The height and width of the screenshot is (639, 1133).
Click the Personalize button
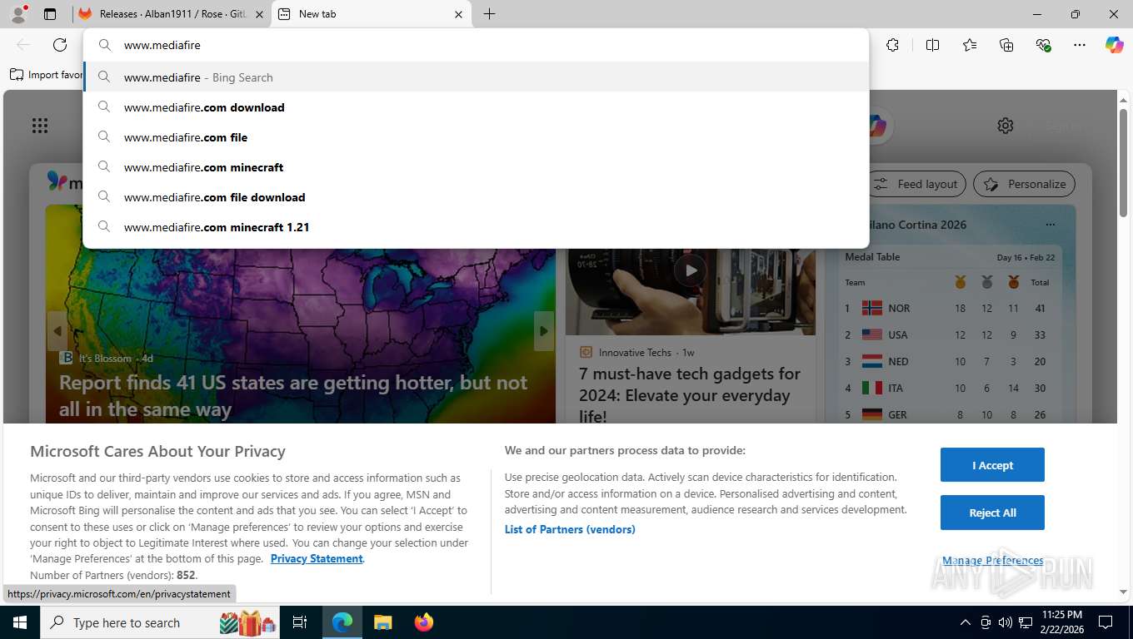point(1024,184)
